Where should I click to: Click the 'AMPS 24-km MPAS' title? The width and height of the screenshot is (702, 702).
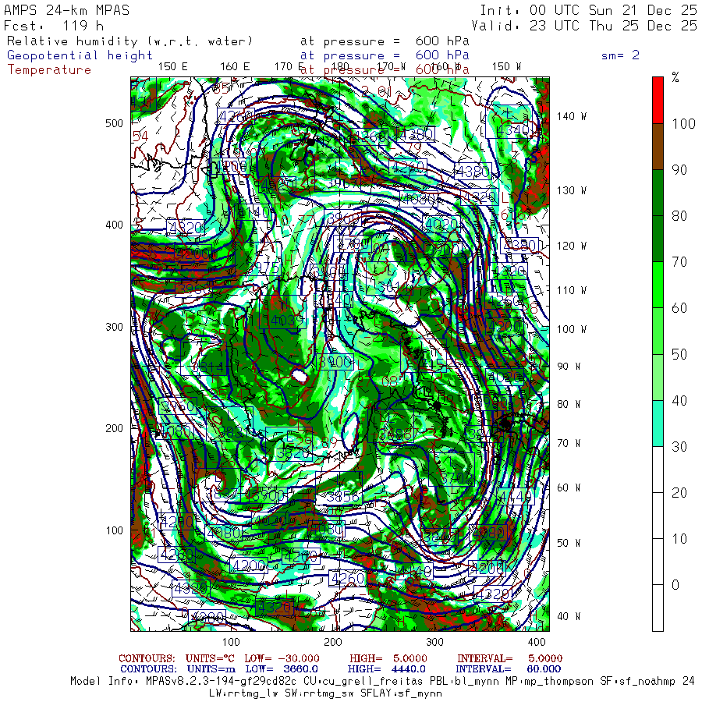(67, 11)
